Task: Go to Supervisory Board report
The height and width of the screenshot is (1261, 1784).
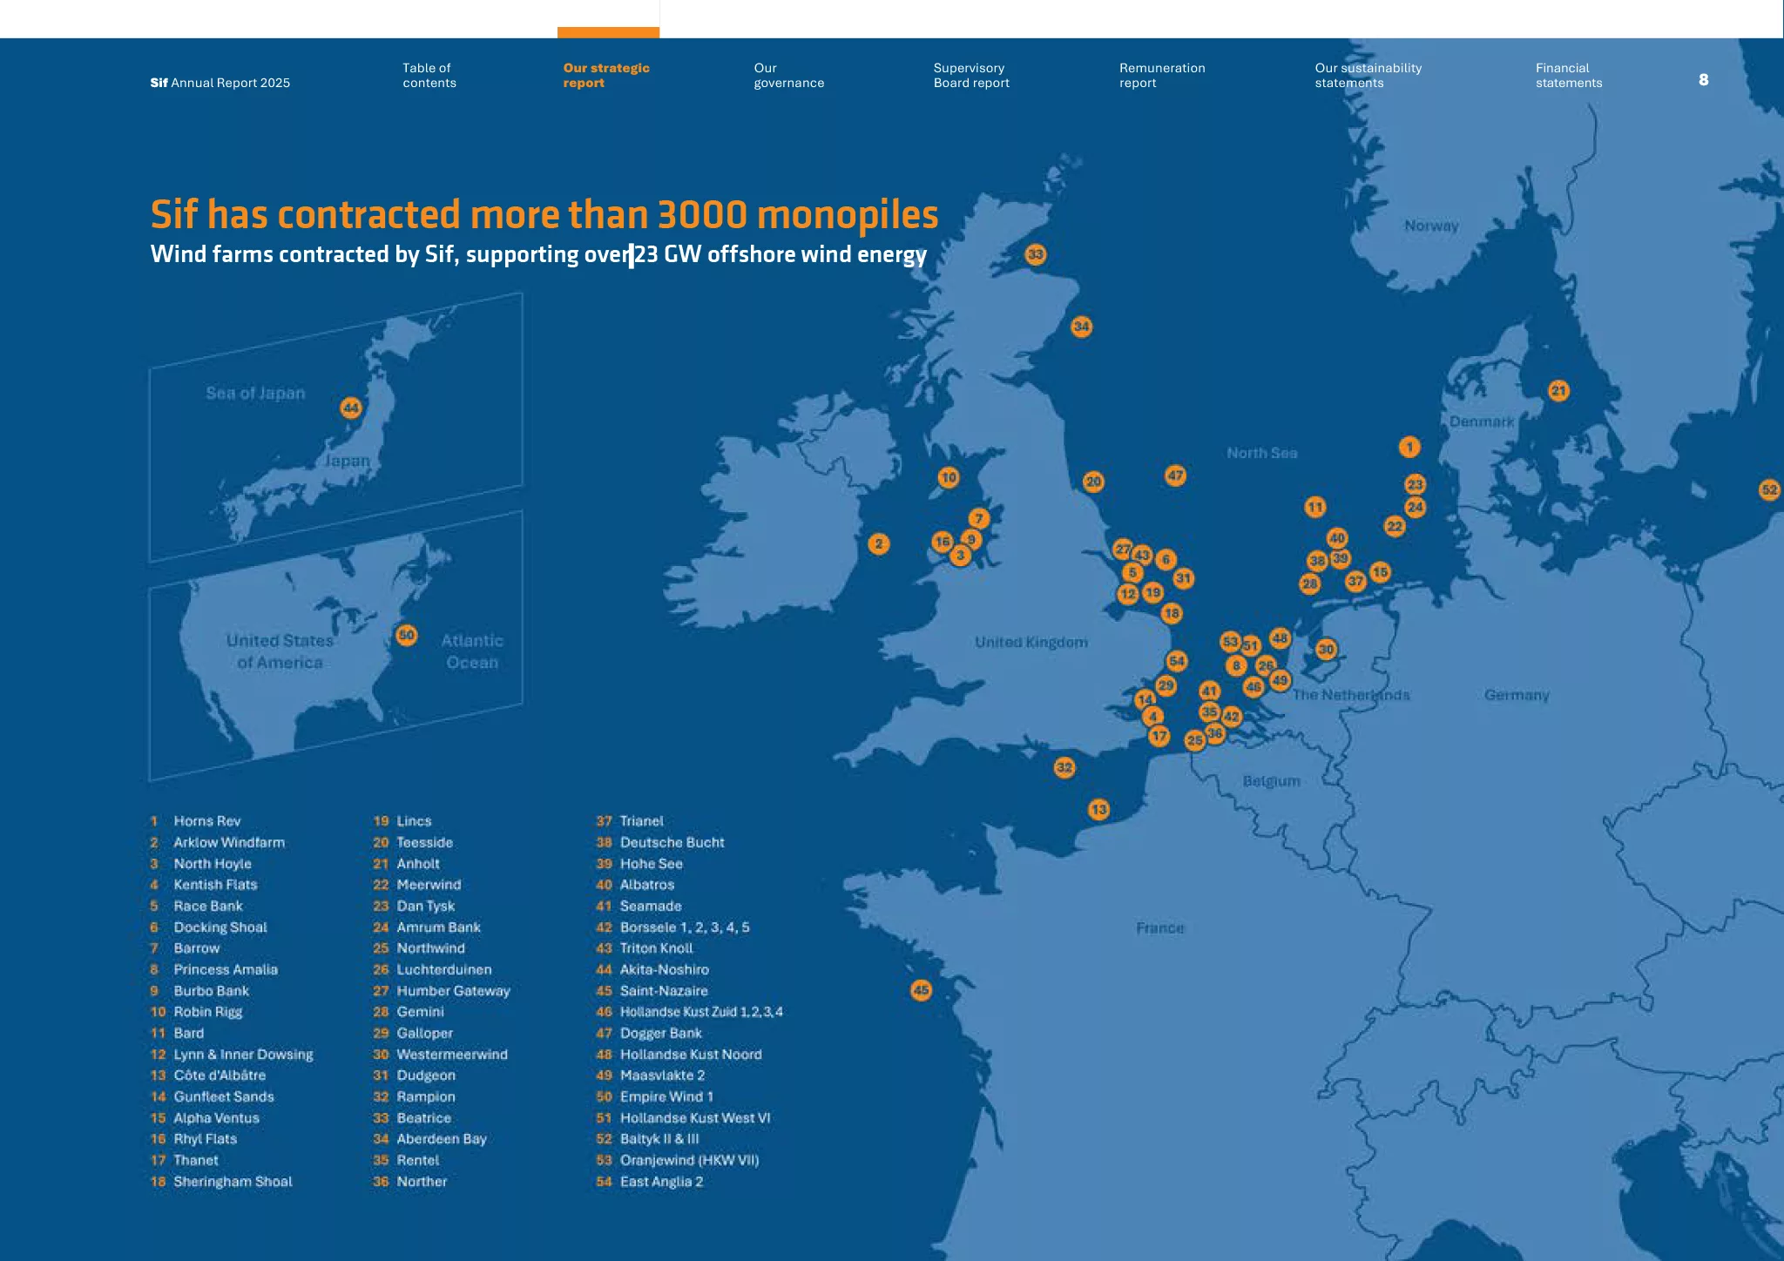Action: (971, 75)
